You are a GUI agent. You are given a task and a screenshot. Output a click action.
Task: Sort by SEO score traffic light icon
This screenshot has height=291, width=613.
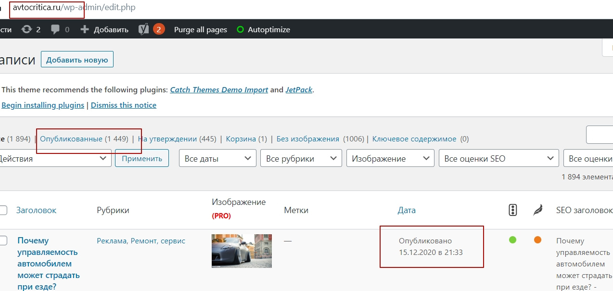tap(512, 210)
